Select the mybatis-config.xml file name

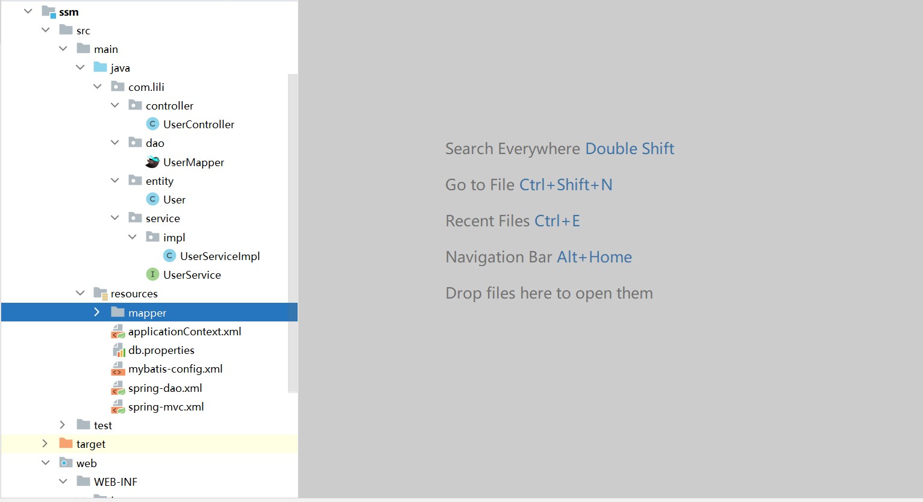click(x=175, y=369)
